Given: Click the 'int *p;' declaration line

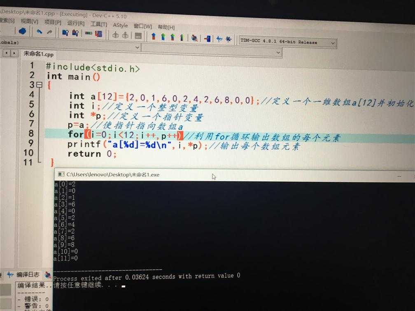Looking at the screenshot, I should (87, 115).
